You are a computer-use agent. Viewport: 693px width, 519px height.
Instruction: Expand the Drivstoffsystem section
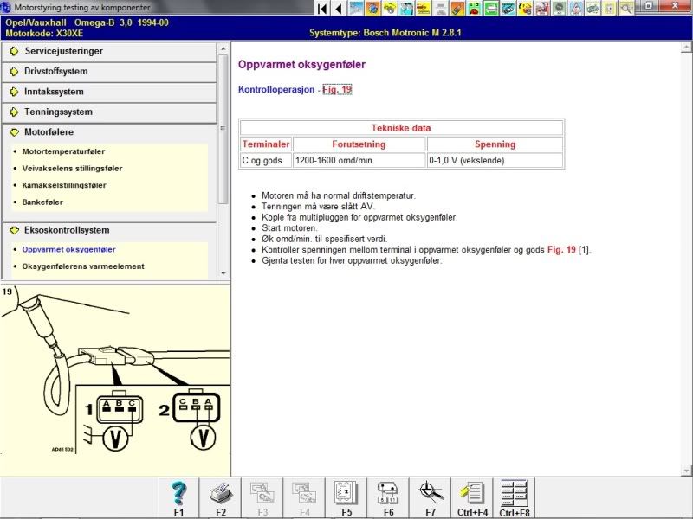108,71
